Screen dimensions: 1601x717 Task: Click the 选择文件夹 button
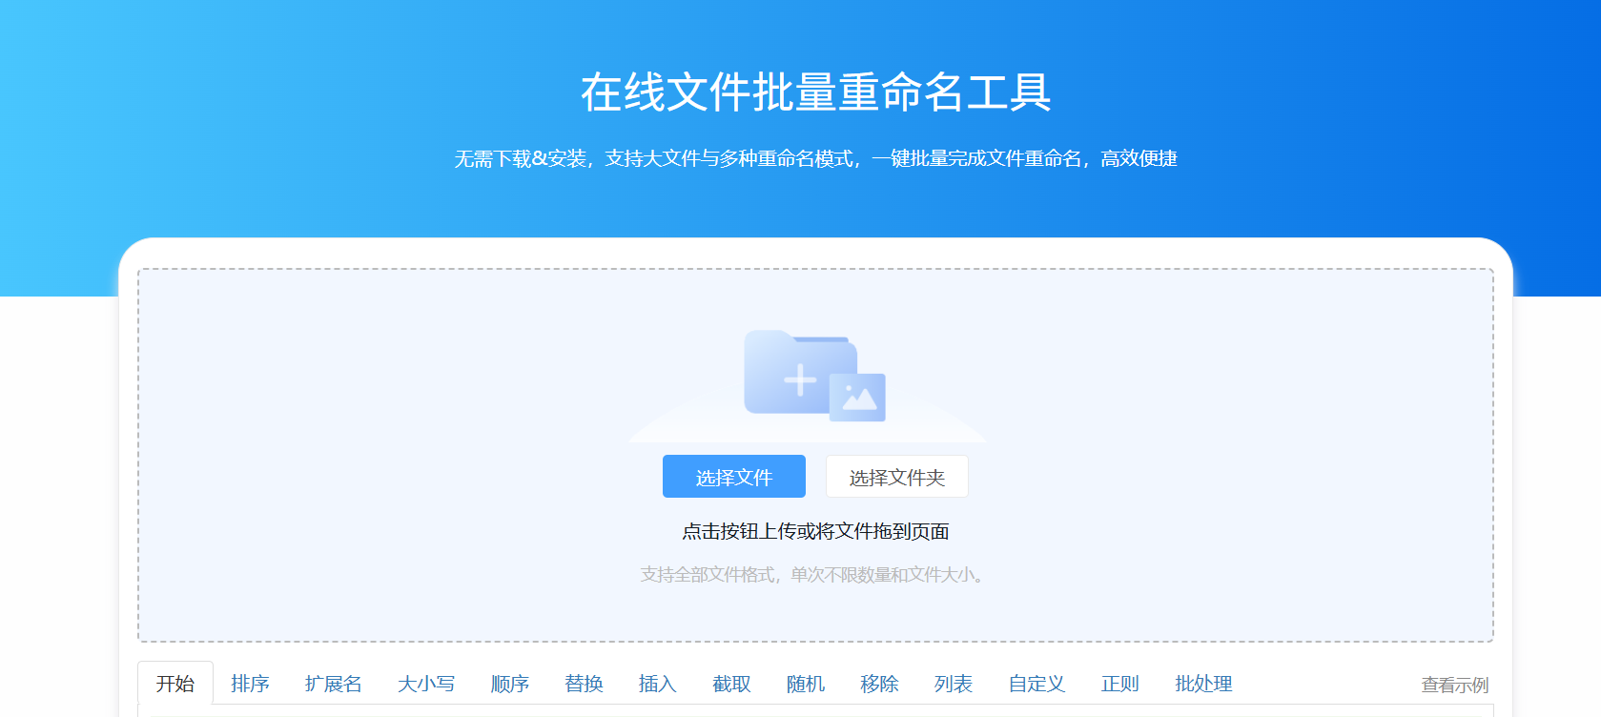pyautogui.click(x=896, y=477)
